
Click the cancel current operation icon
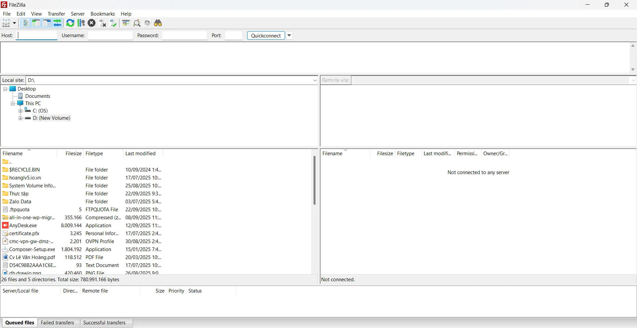coord(92,23)
